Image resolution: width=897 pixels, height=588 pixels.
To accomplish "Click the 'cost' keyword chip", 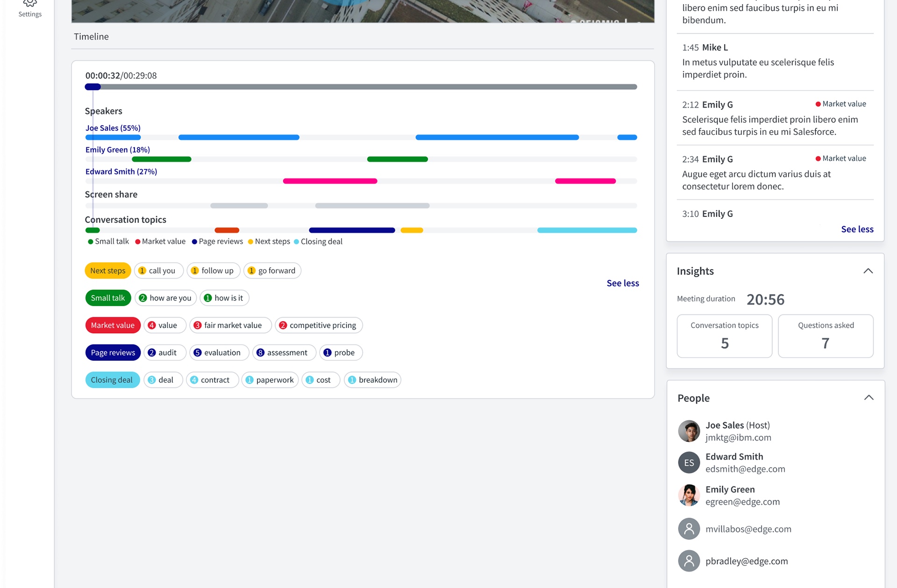I will click(x=321, y=380).
